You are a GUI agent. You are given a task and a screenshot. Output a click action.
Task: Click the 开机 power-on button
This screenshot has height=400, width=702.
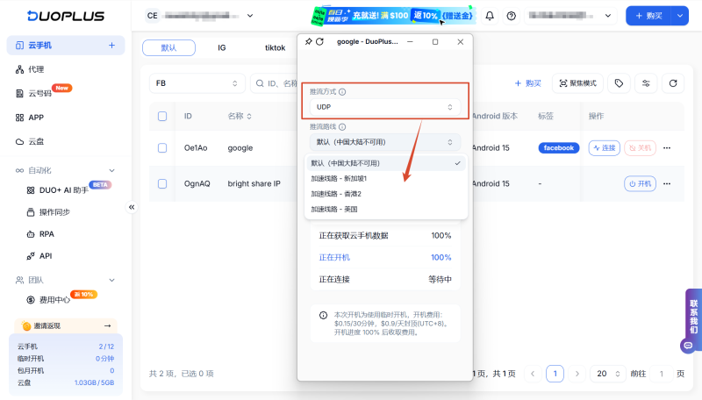(641, 183)
